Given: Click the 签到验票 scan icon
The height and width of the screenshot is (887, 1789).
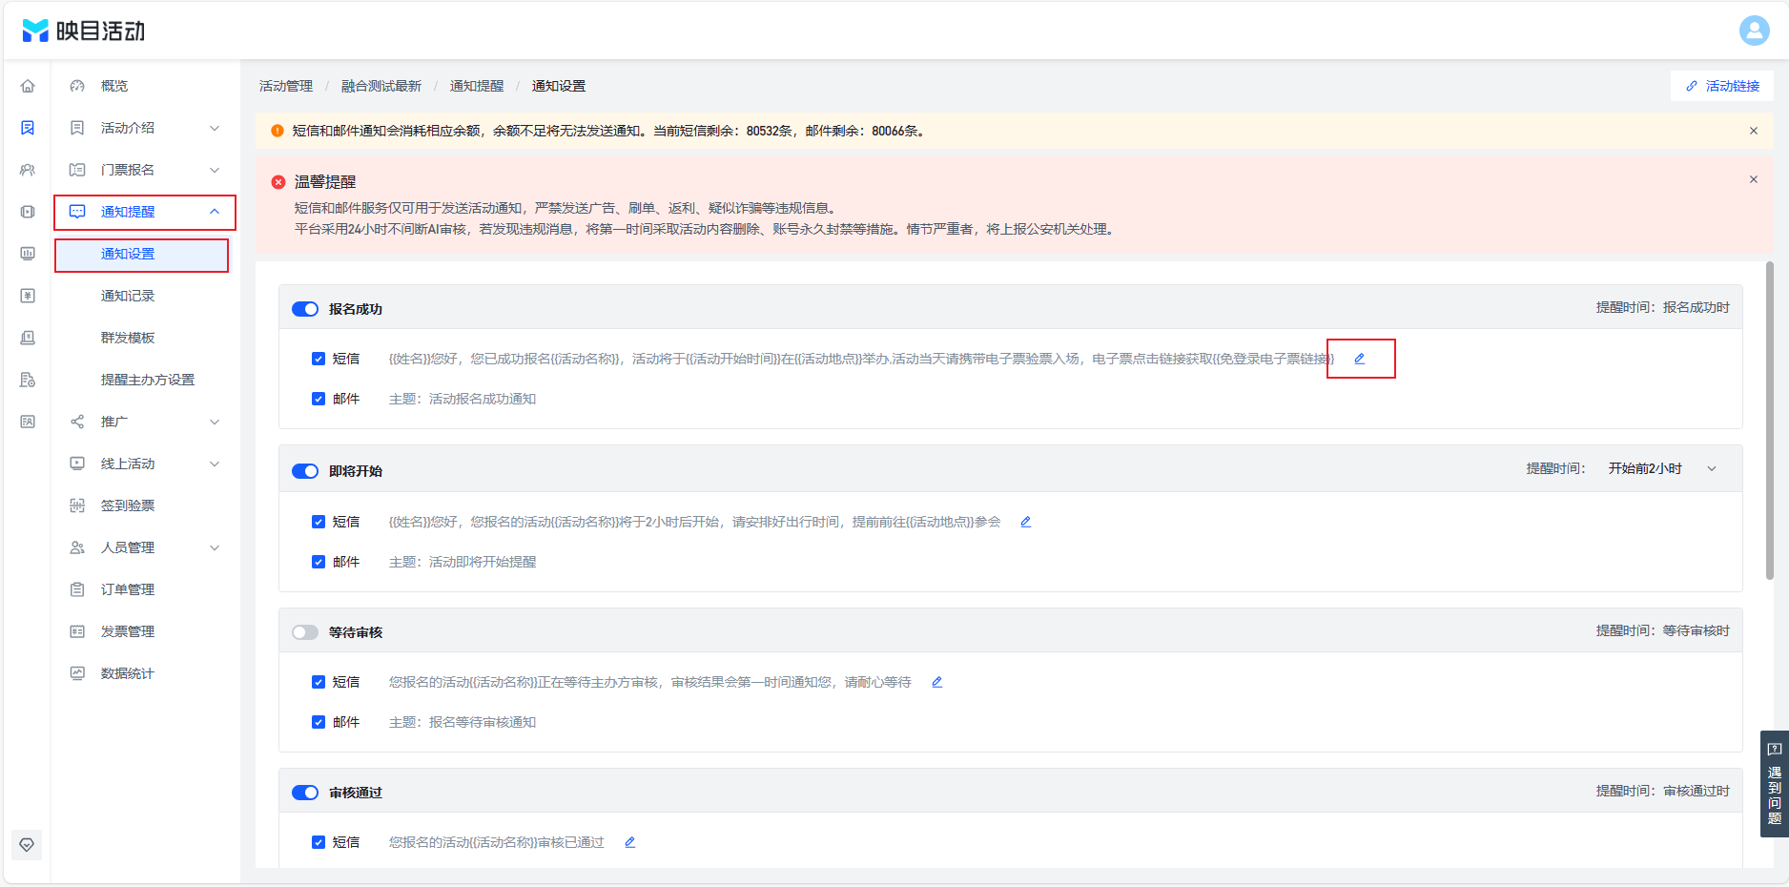Looking at the screenshot, I should coord(77,505).
